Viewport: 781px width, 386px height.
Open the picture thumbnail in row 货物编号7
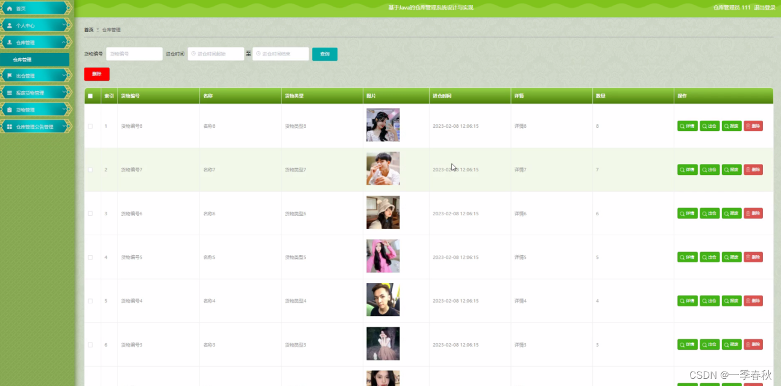coord(383,168)
